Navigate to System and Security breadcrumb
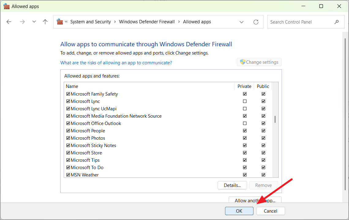The height and width of the screenshot is (220, 349). [x=91, y=22]
